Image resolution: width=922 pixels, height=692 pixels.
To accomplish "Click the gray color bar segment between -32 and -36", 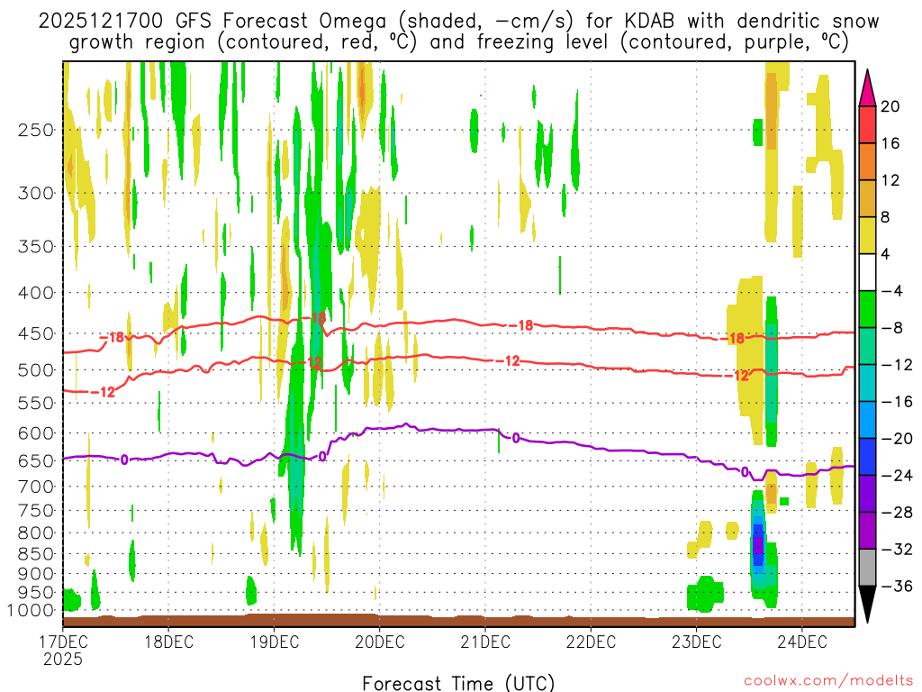I will point(867,568).
